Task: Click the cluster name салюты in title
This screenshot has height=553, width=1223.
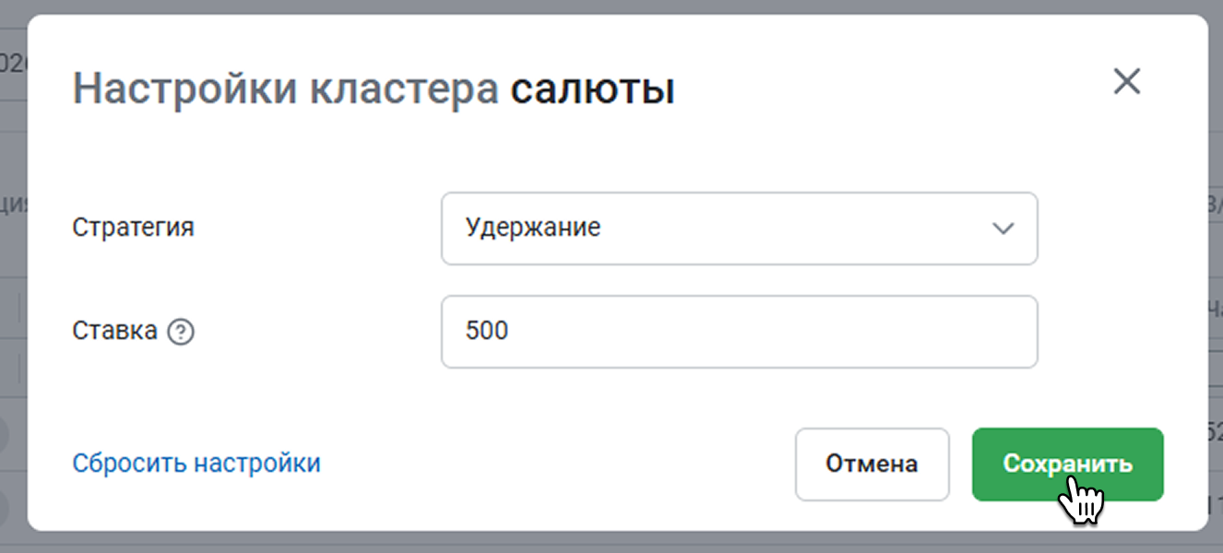Action: point(592,89)
